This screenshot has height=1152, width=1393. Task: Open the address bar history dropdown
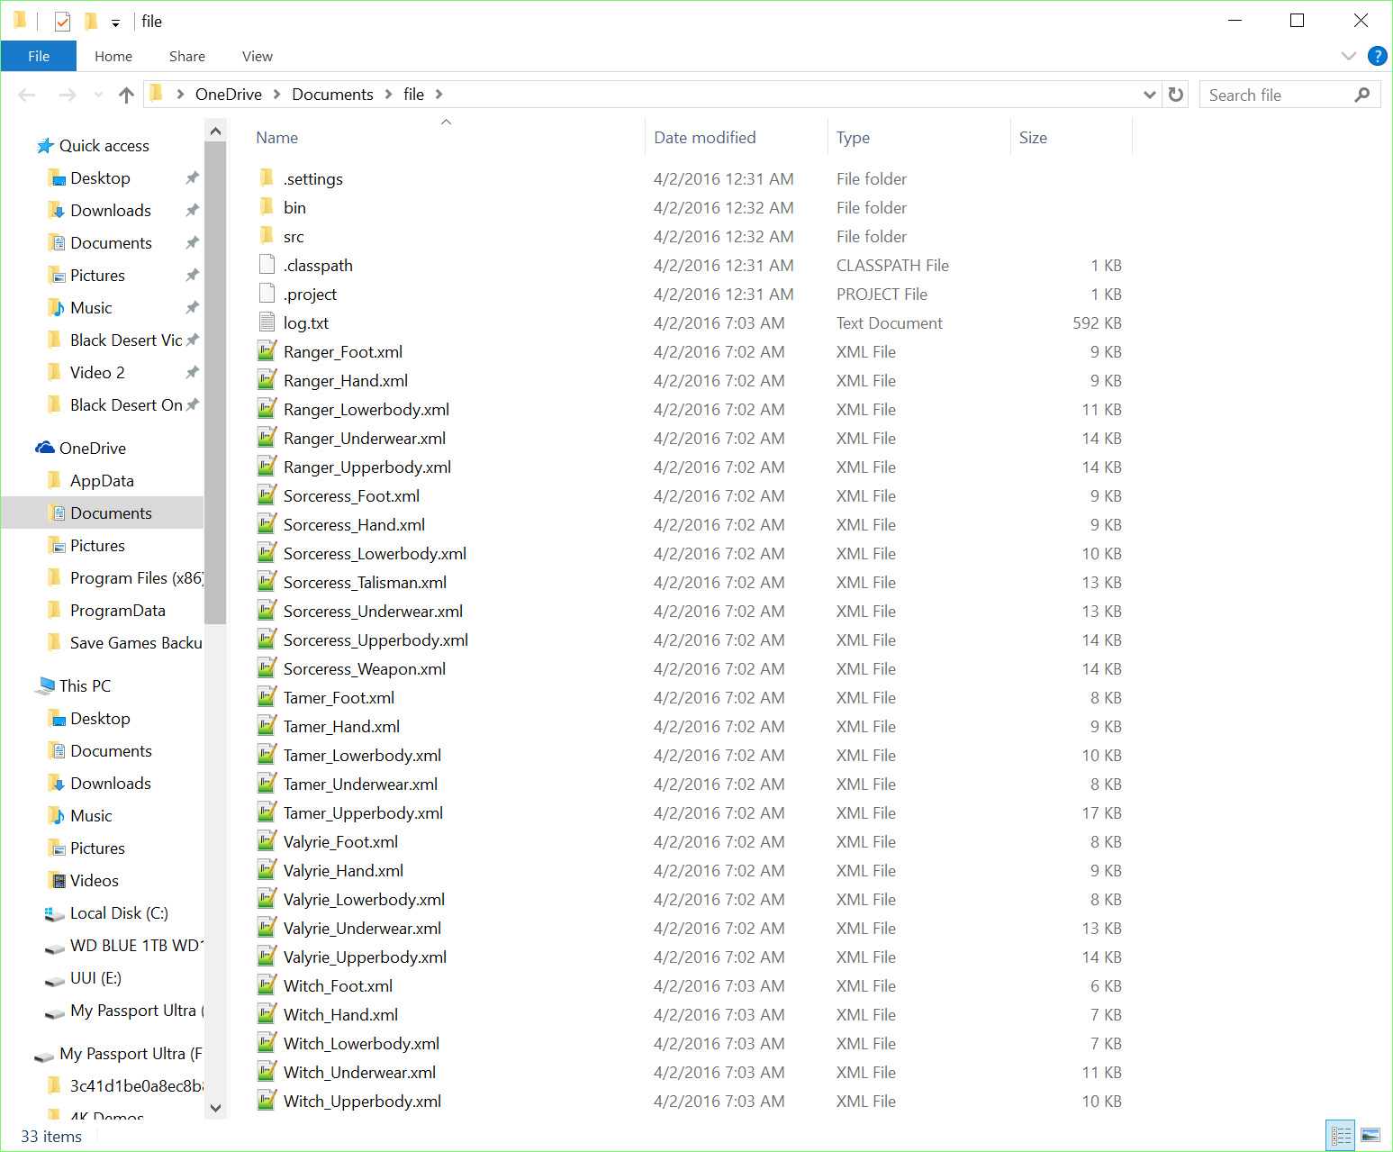tap(1149, 95)
